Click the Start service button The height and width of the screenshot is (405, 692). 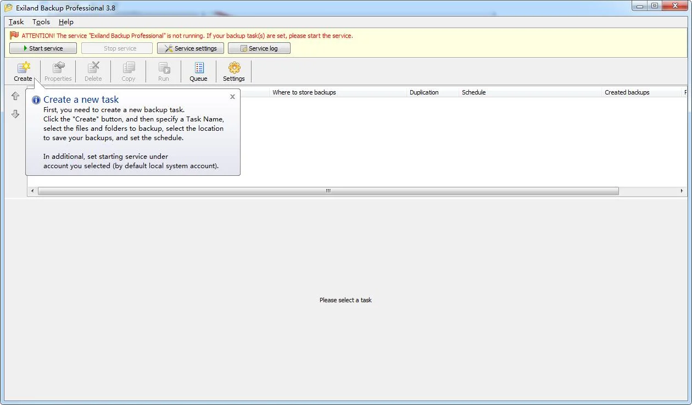(x=43, y=48)
